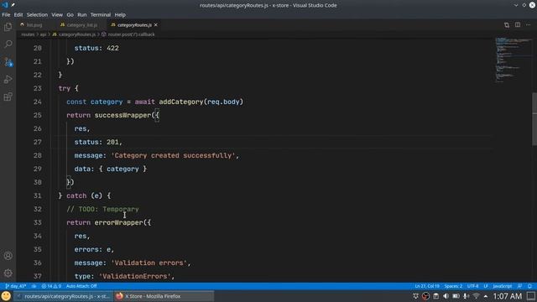Open the Extensions view
Viewport: 537px width, 302px height.
tap(8, 96)
